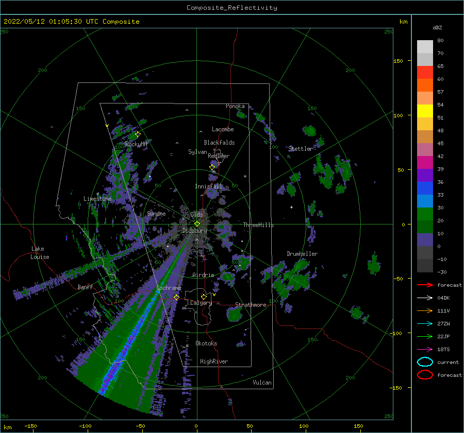Image resolution: width=464 pixels, height=433 pixels.
Task: Click the Cochrane map label
Action: point(169,288)
